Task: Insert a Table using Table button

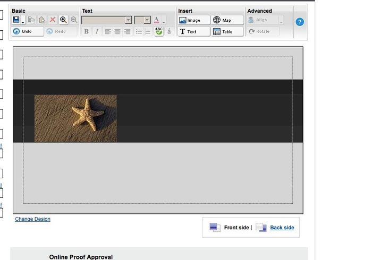Action: (227, 31)
